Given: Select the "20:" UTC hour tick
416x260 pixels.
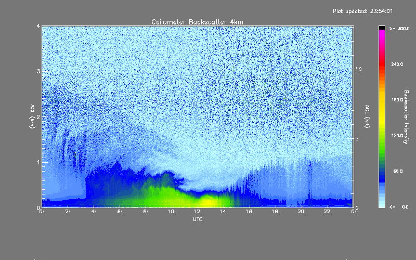Looking at the screenshot, I should [x=302, y=212].
